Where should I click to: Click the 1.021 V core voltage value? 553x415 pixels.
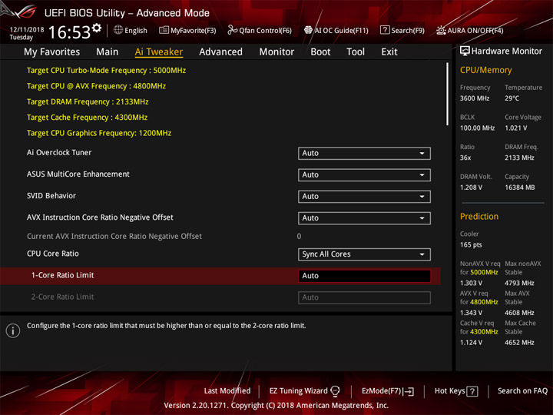(x=515, y=128)
